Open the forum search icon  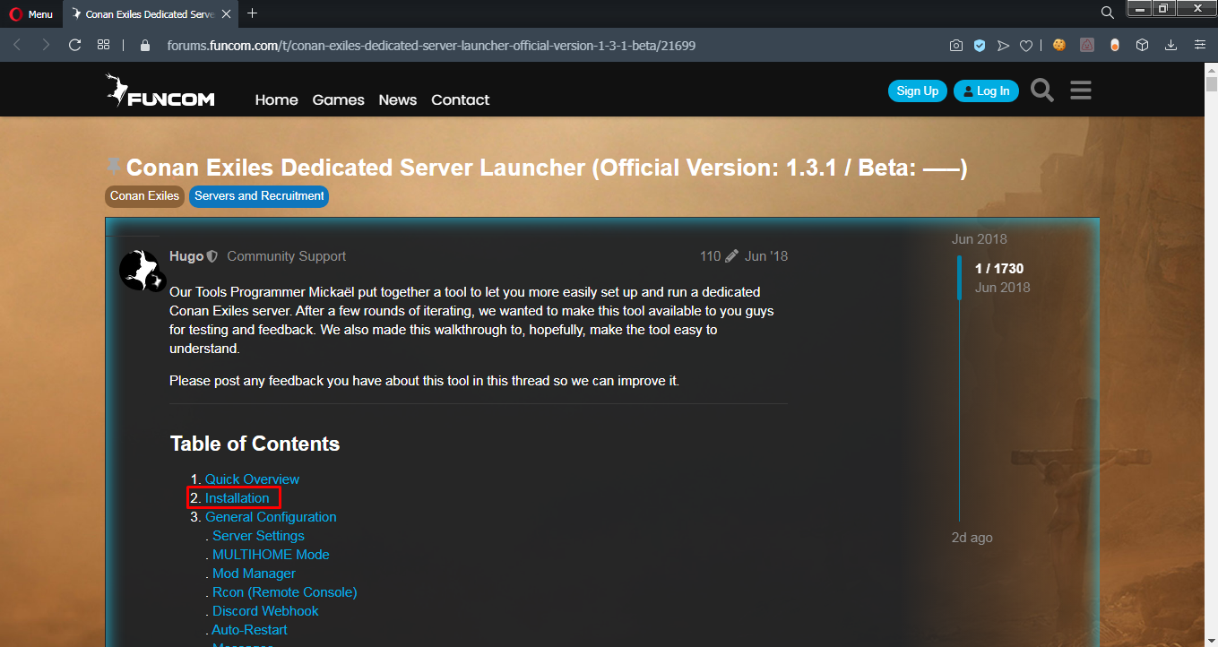coord(1042,91)
